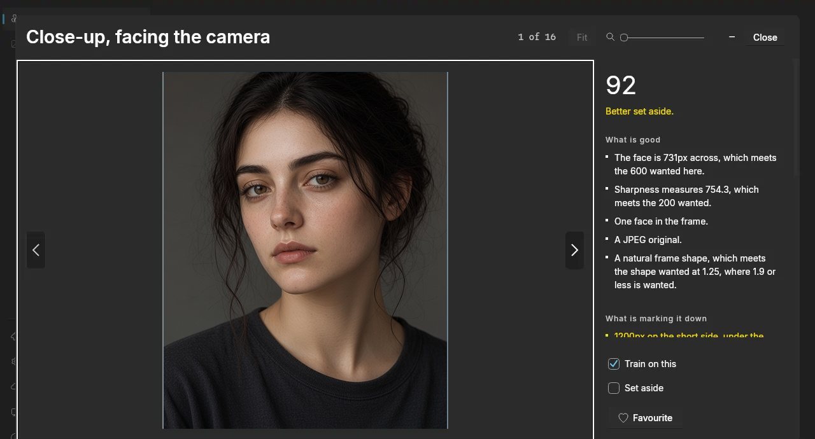Uncheck the Train on this checkbox
Image resolution: width=815 pixels, height=439 pixels.
point(614,364)
